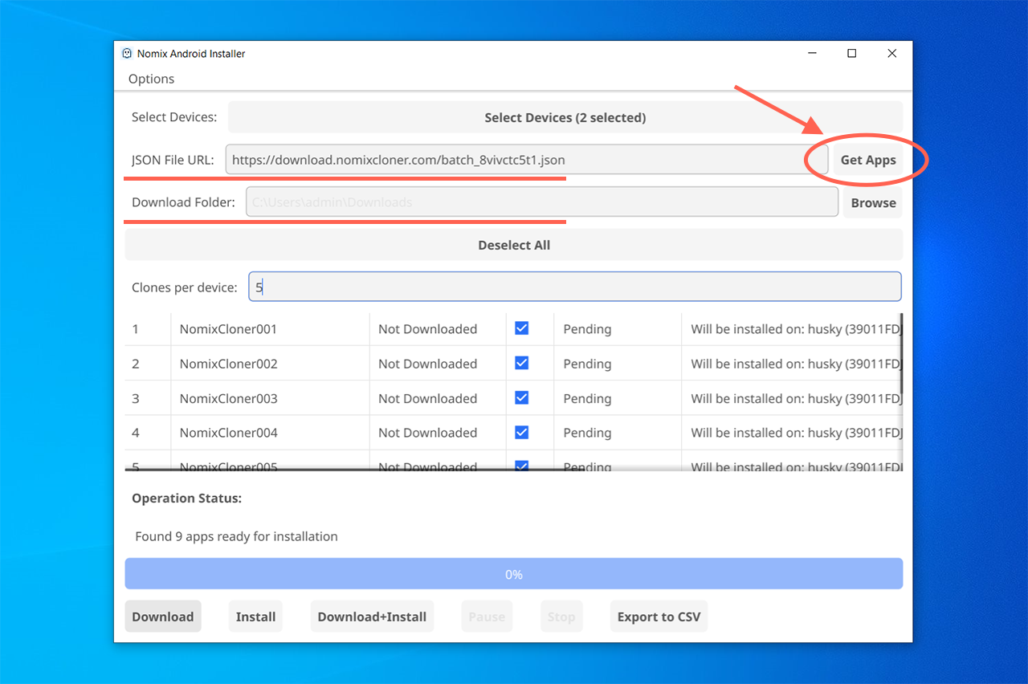Run Download+Install
This screenshot has width=1028, height=684.
pos(372,617)
